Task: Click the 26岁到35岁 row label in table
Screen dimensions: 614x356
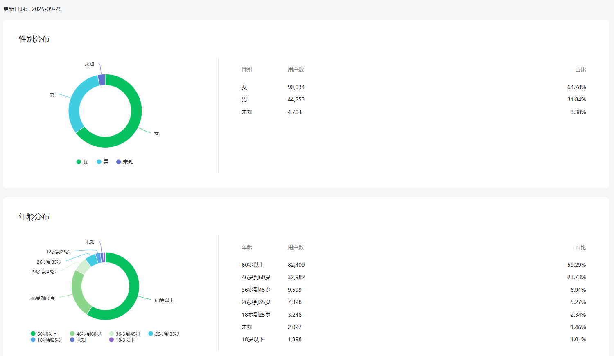Action: coord(256,302)
